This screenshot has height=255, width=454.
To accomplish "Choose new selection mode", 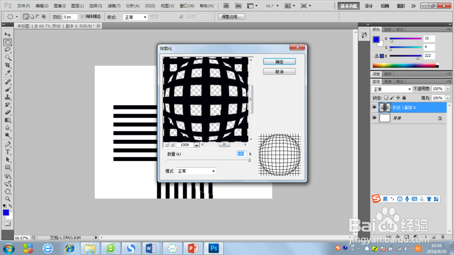I will [26, 17].
